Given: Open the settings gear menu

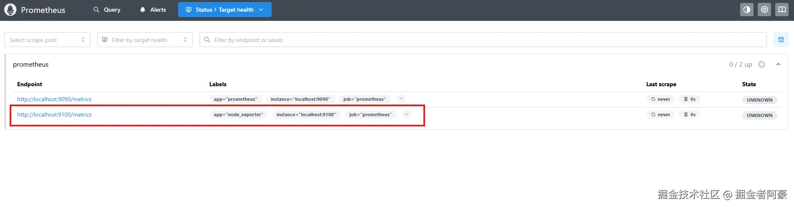Looking at the screenshot, I should (764, 10).
